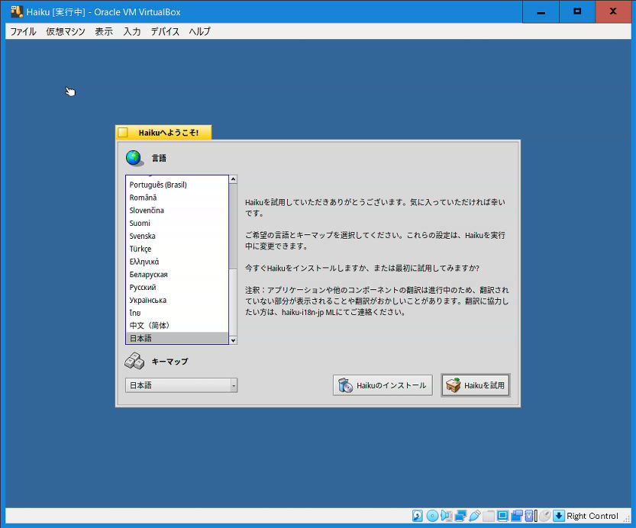Viewport: 636px width, 528px height.
Task: Open the ファイル menu
Action: point(23,31)
